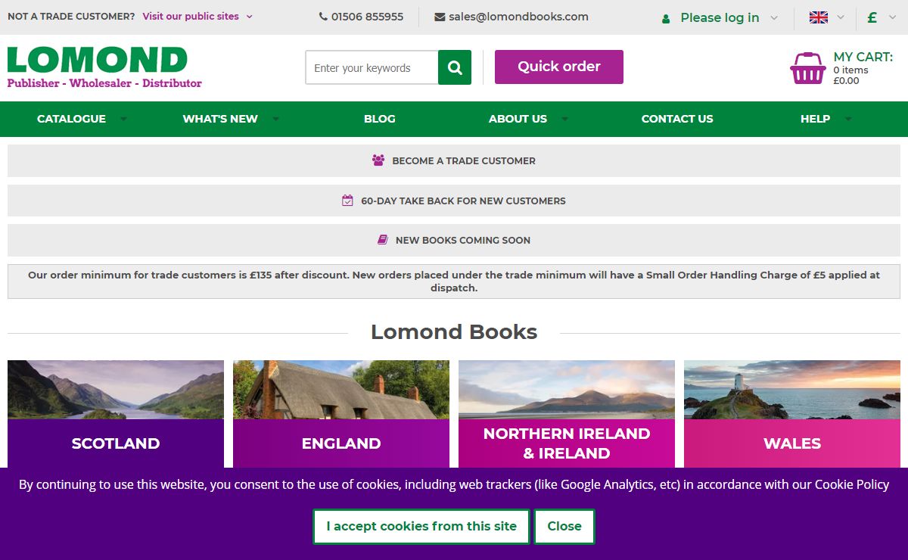Click the 01506 855955 phone number
Viewport: 908px width, 560px height.
[x=367, y=17]
